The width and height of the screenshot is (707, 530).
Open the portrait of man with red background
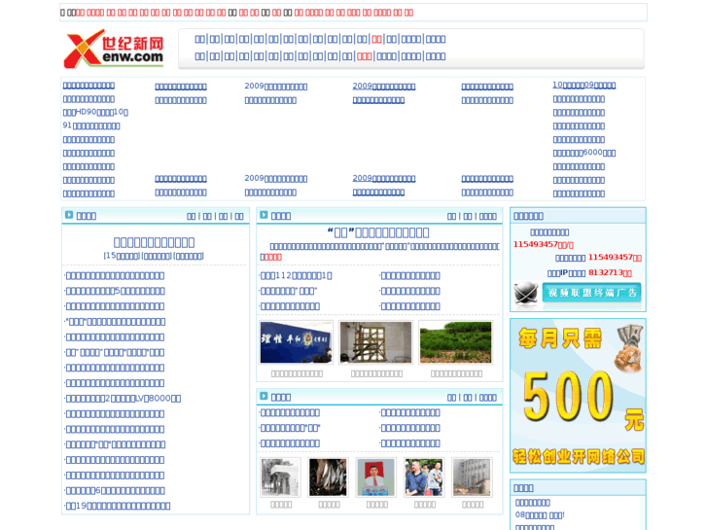pyautogui.click(x=376, y=477)
